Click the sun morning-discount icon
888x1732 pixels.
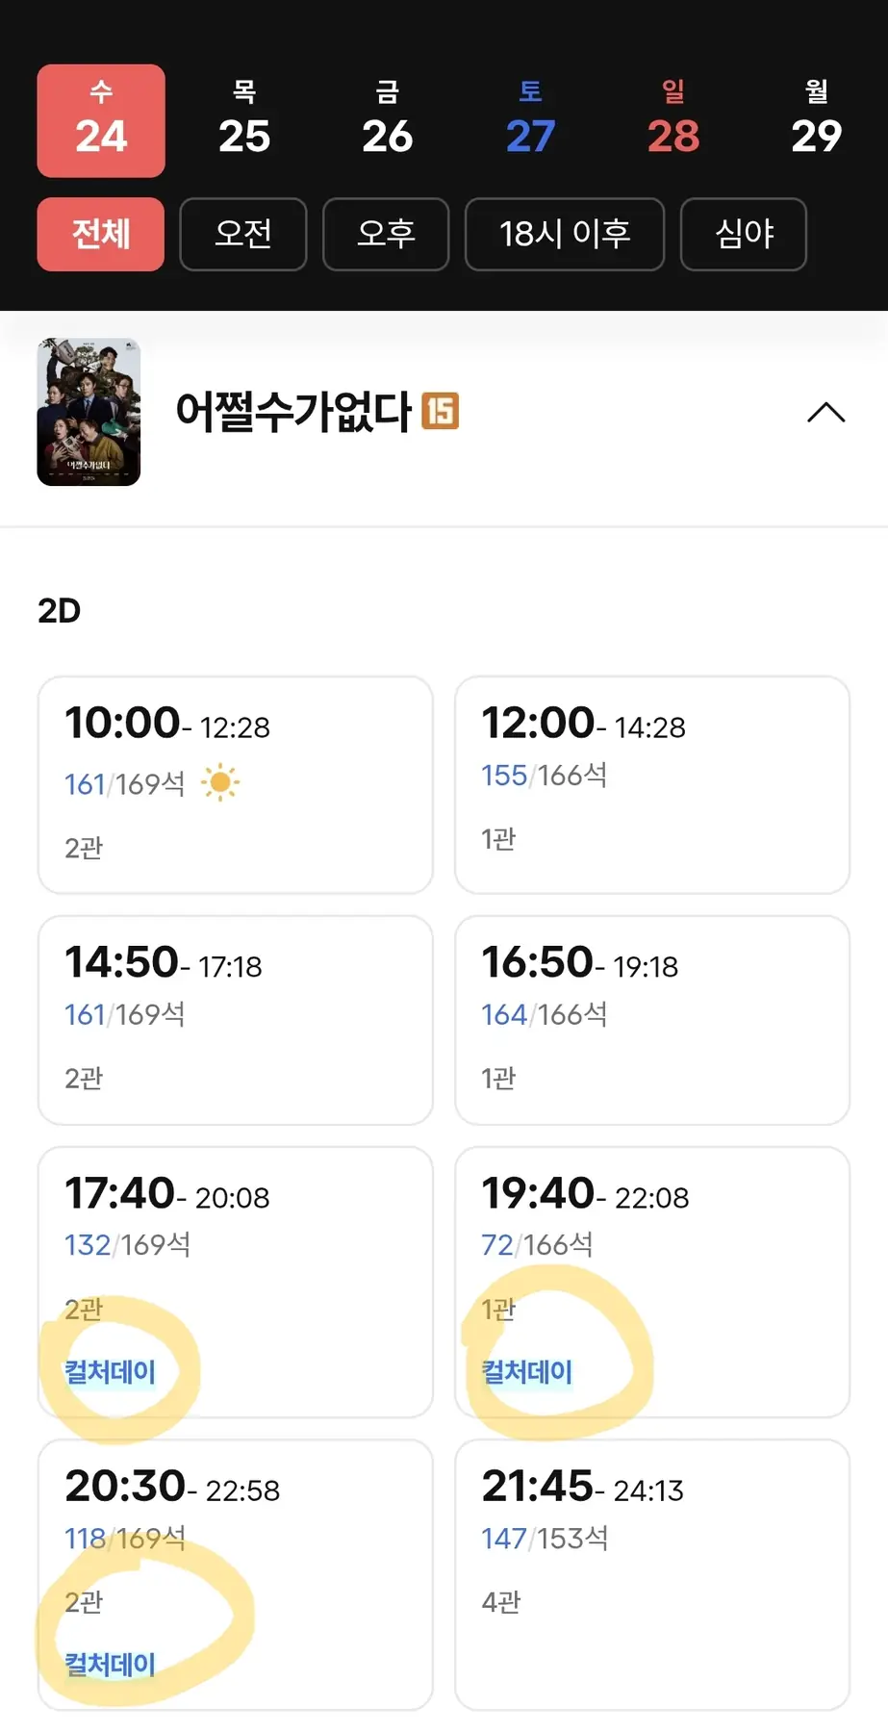click(220, 783)
